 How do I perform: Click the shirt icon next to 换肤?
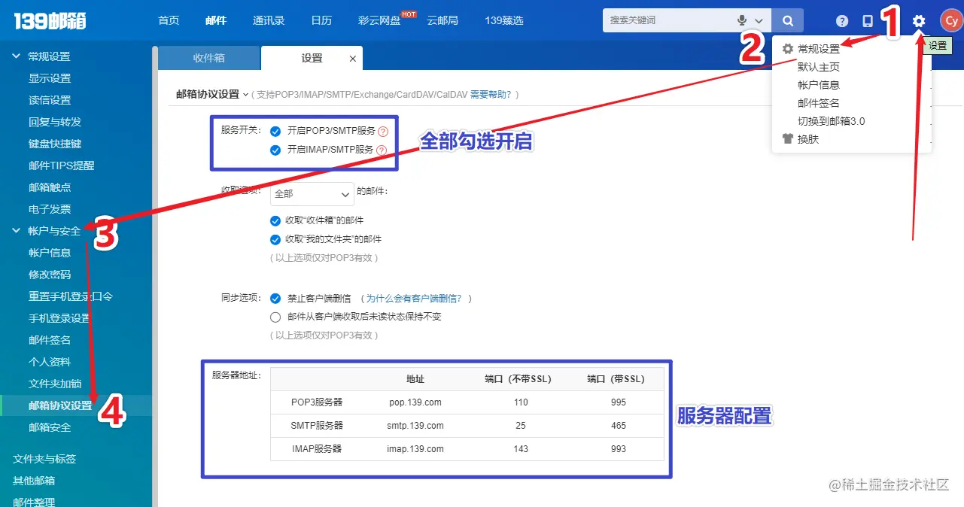point(788,139)
